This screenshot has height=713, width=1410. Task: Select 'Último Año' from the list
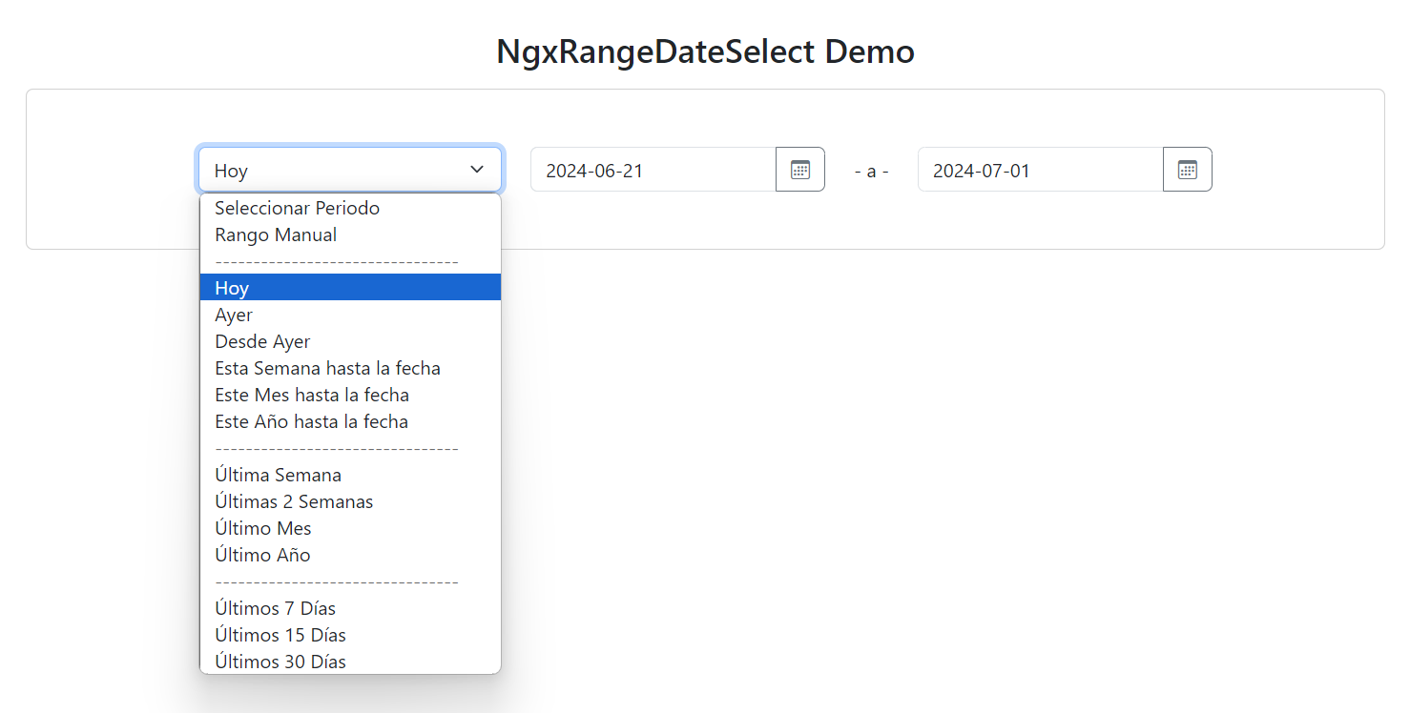[x=350, y=555]
